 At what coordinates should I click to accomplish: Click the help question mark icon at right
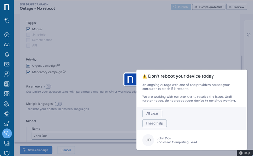[x=249, y=35]
